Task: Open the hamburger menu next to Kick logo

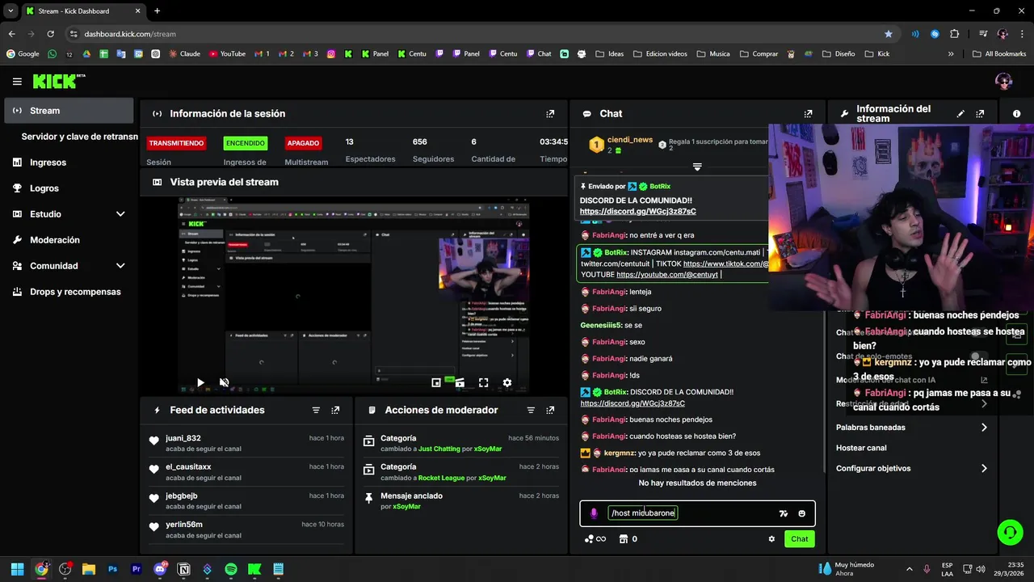Action: click(x=17, y=82)
